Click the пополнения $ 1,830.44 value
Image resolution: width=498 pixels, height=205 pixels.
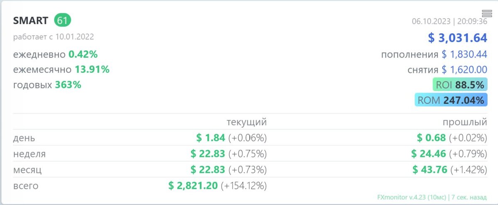click(x=464, y=55)
